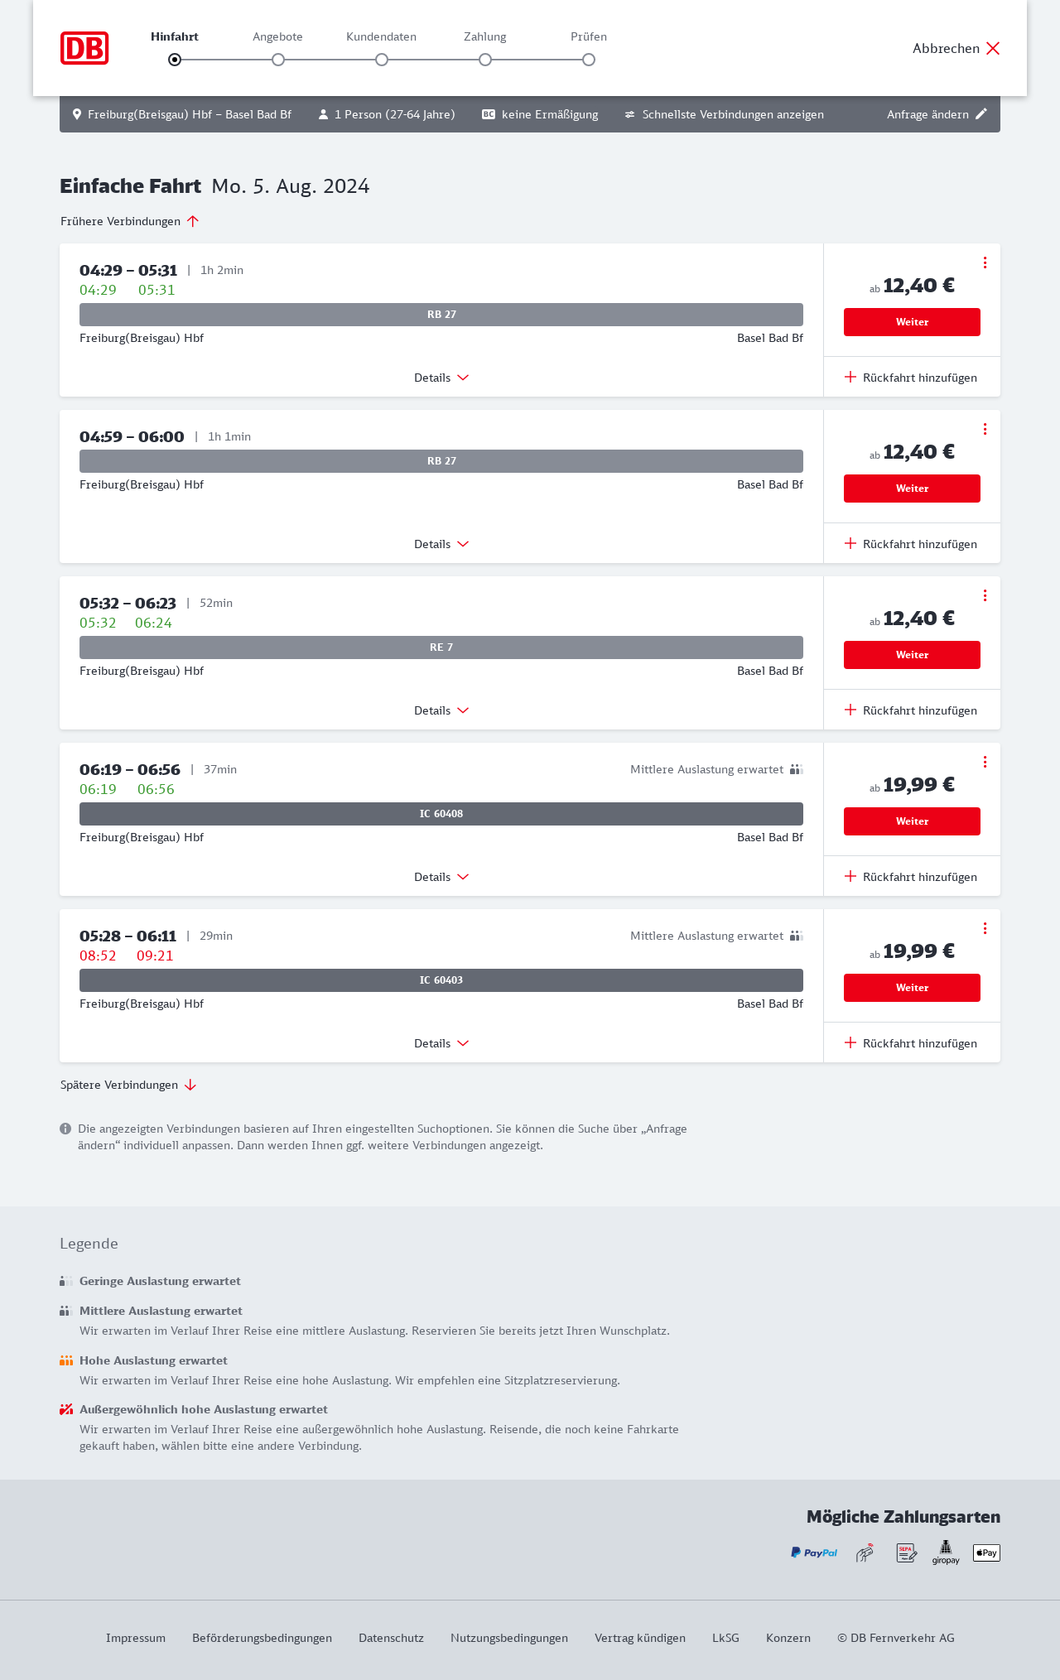
Task: Open three-dot menu for IC 60403 connection
Action: click(985, 928)
